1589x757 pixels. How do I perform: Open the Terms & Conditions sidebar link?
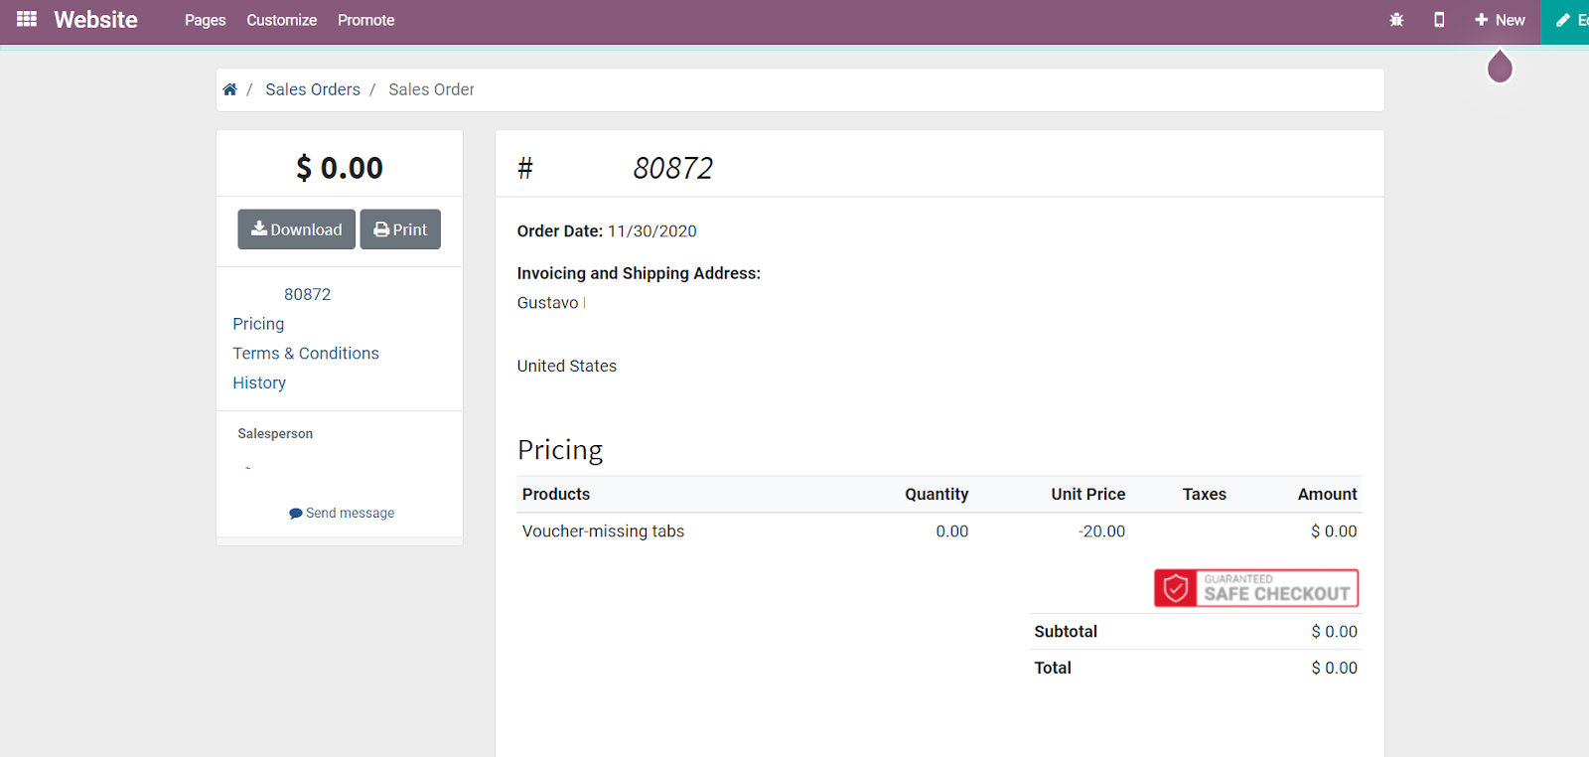306,354
